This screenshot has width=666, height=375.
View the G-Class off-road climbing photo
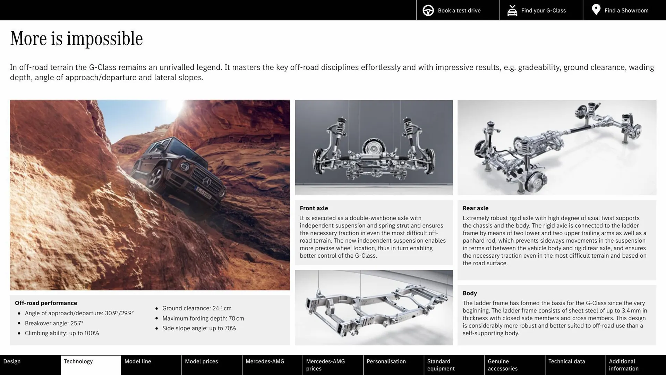(150, 194)
